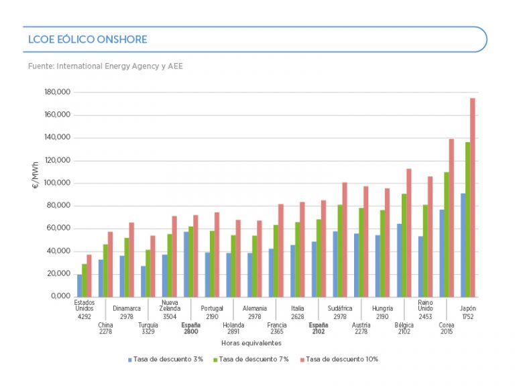Click the green 7% discount legend swatch
Viewport: 515px width, 386px height.
(x=215, y=360)
